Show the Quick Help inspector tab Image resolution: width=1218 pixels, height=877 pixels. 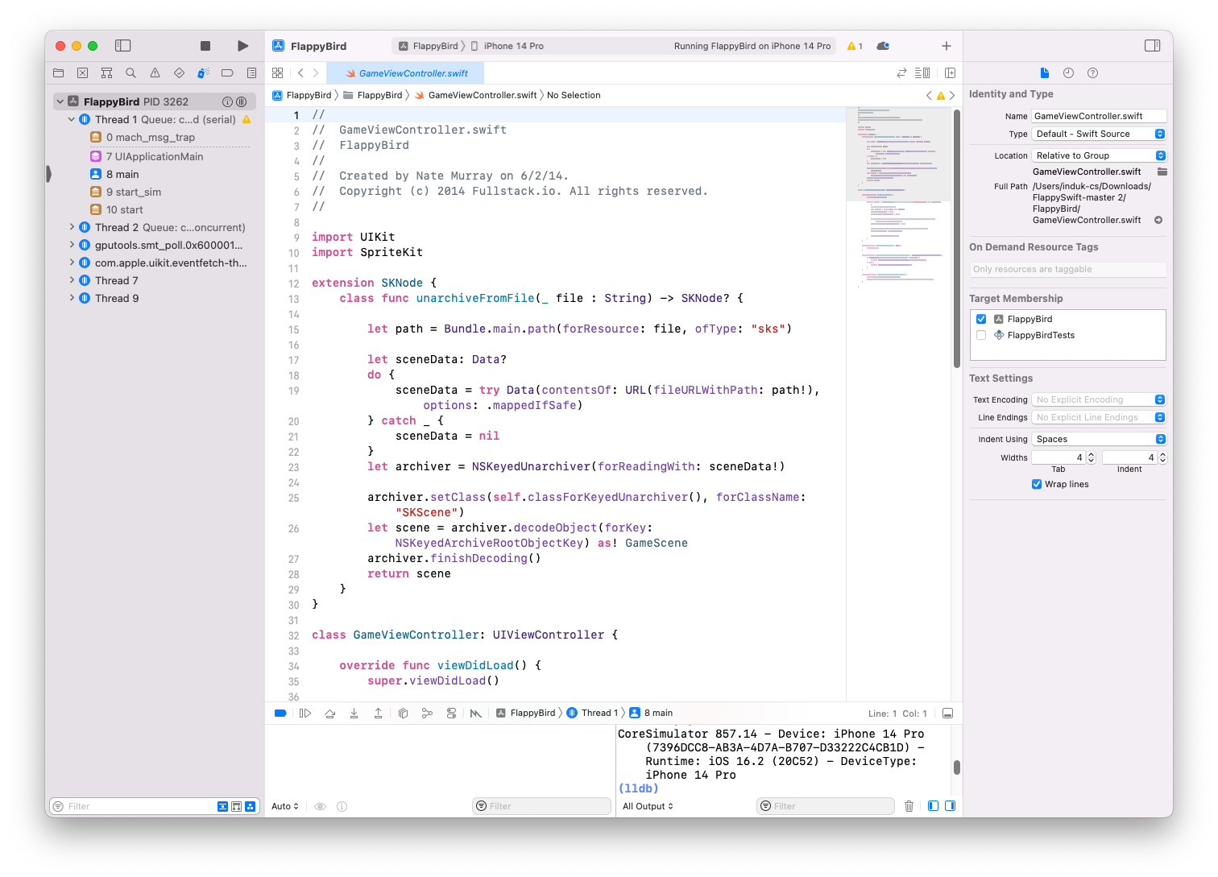[1092, 72]
